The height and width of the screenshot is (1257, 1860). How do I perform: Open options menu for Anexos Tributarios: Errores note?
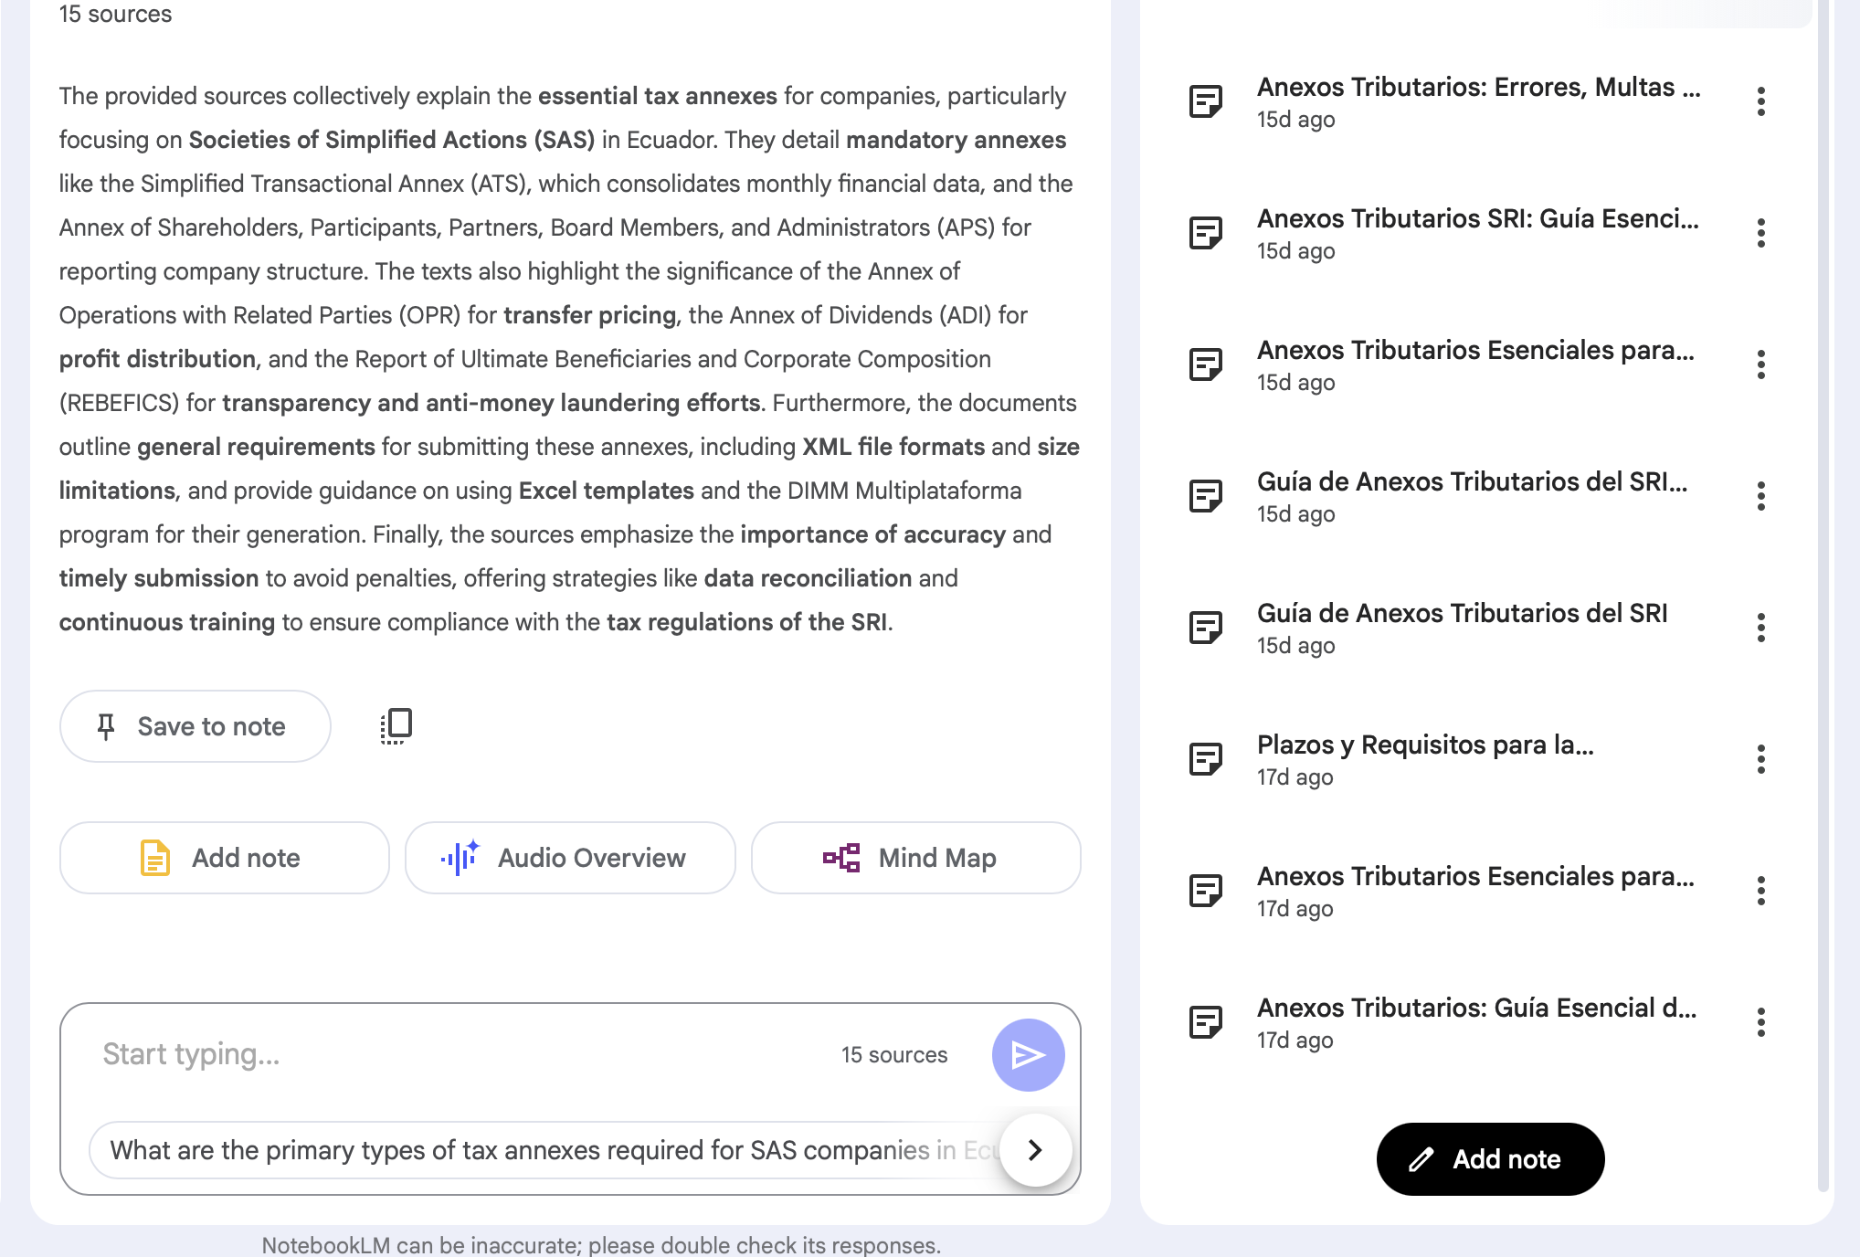[x=1760, y=101]
